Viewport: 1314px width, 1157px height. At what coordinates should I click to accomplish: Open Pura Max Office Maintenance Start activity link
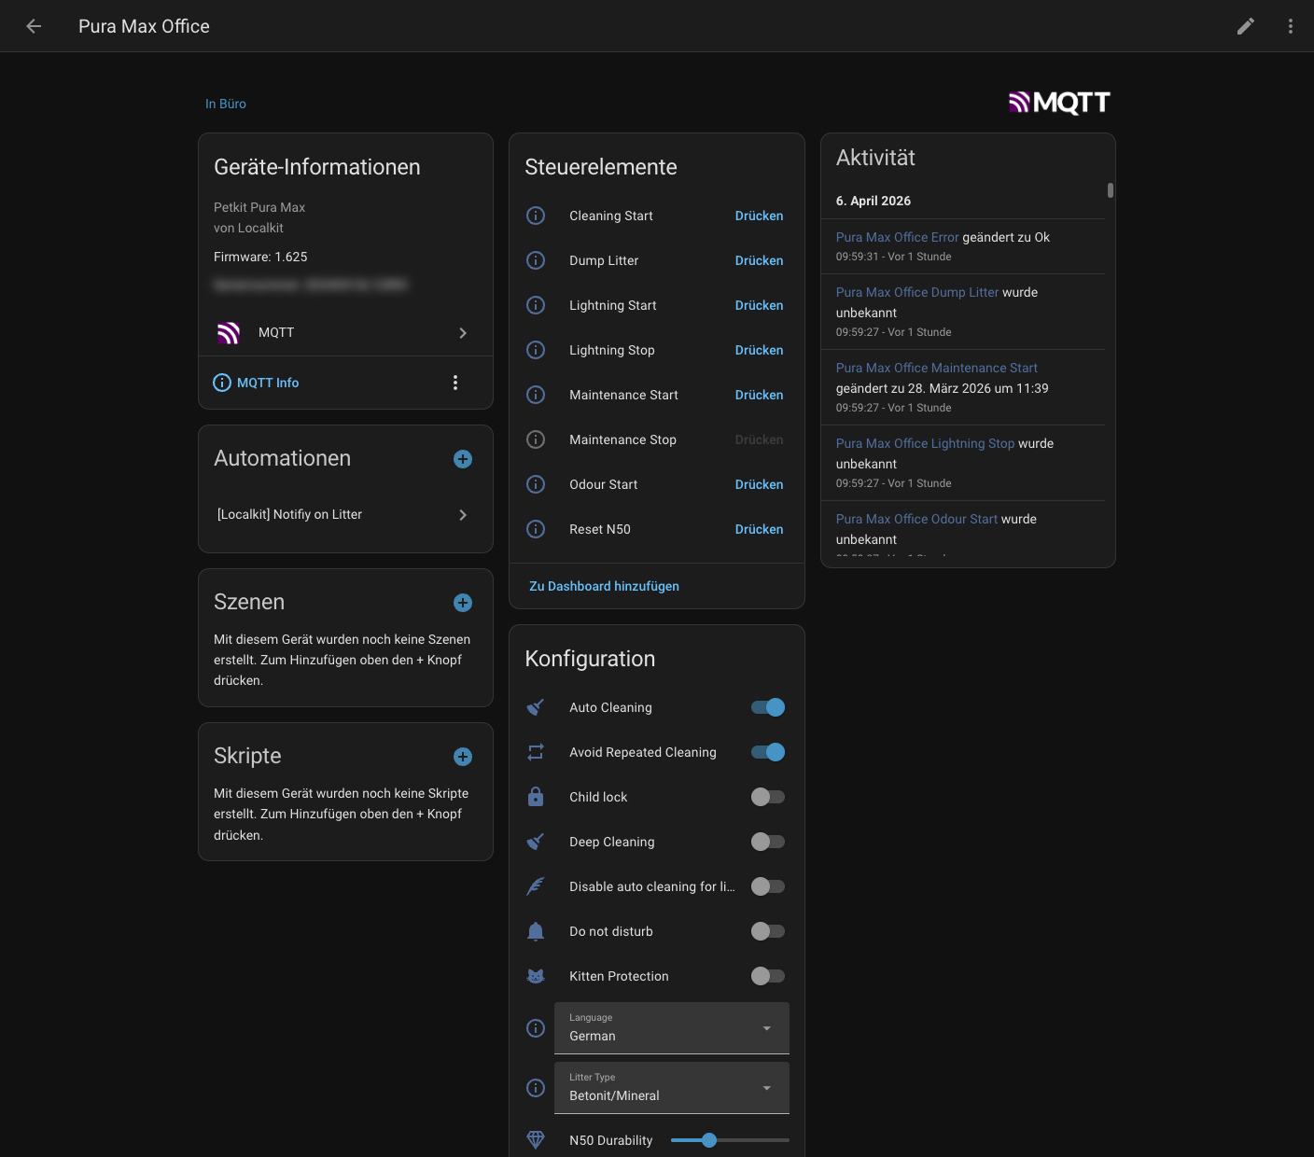pyautogui.click(x=937, y=368)
